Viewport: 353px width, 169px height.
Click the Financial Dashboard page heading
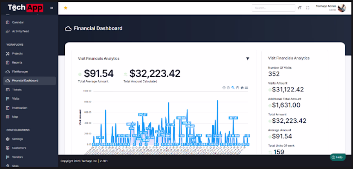point(98,28)
